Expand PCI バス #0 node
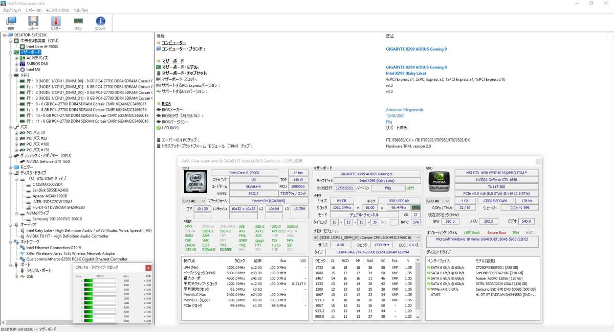Viewport: 614px width, 332px height. 16,133
